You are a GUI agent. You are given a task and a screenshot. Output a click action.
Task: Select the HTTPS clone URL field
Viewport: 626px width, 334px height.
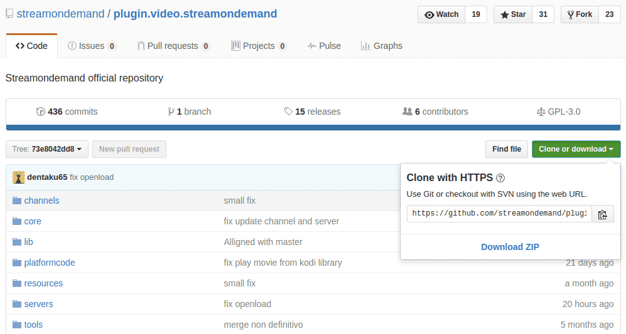click(x=499, y=214)
